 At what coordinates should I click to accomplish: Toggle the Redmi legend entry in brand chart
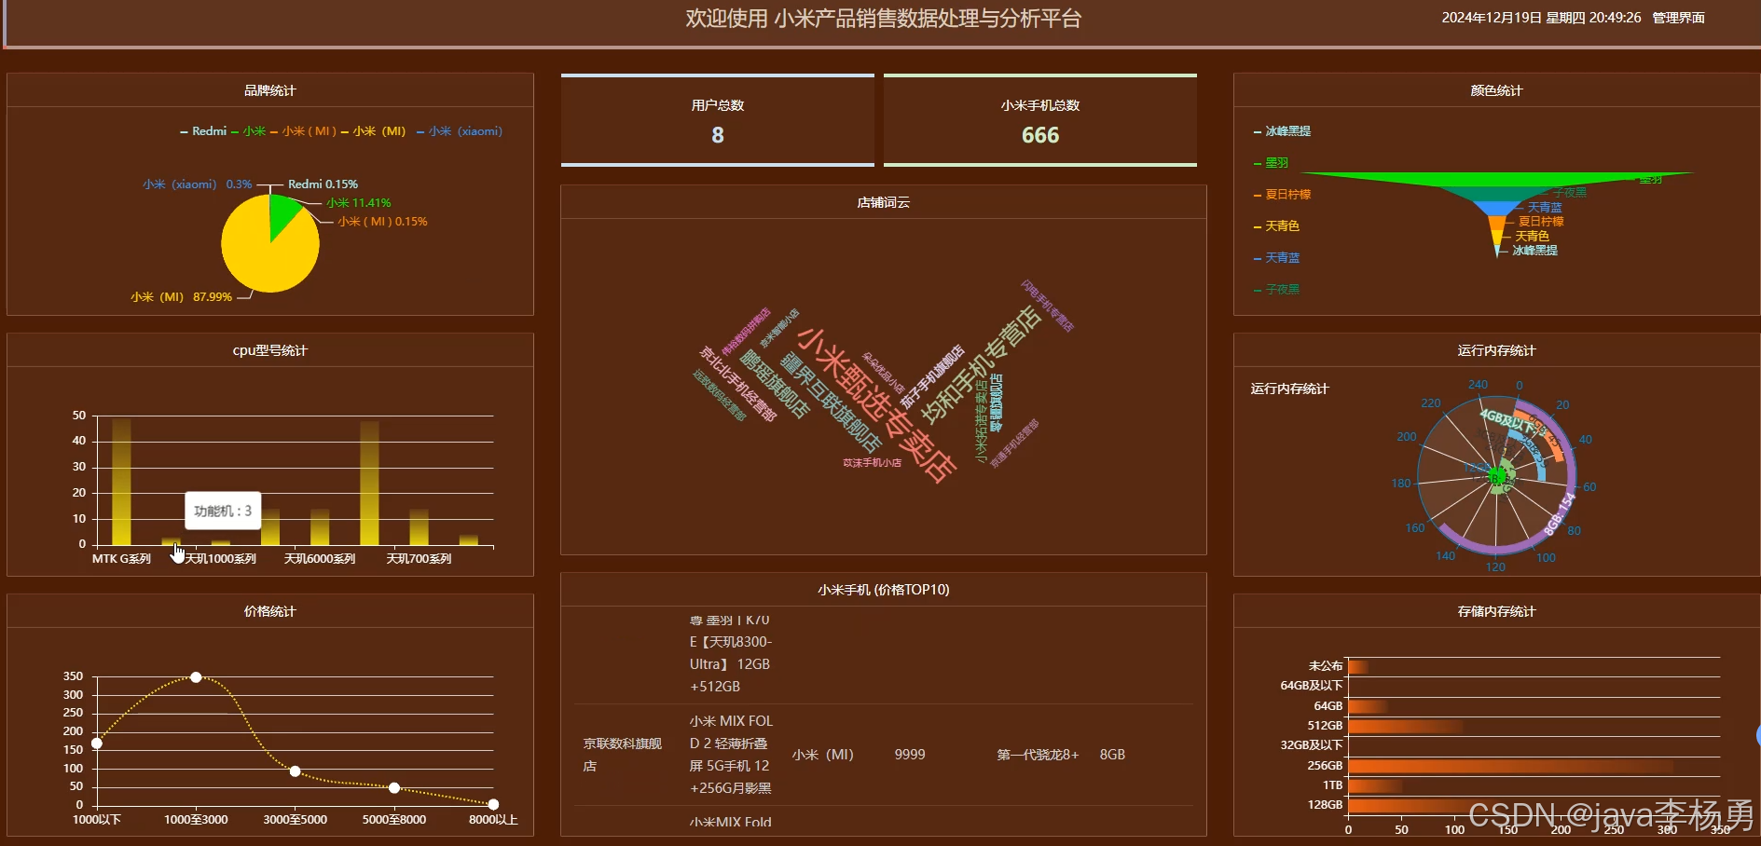203,131
